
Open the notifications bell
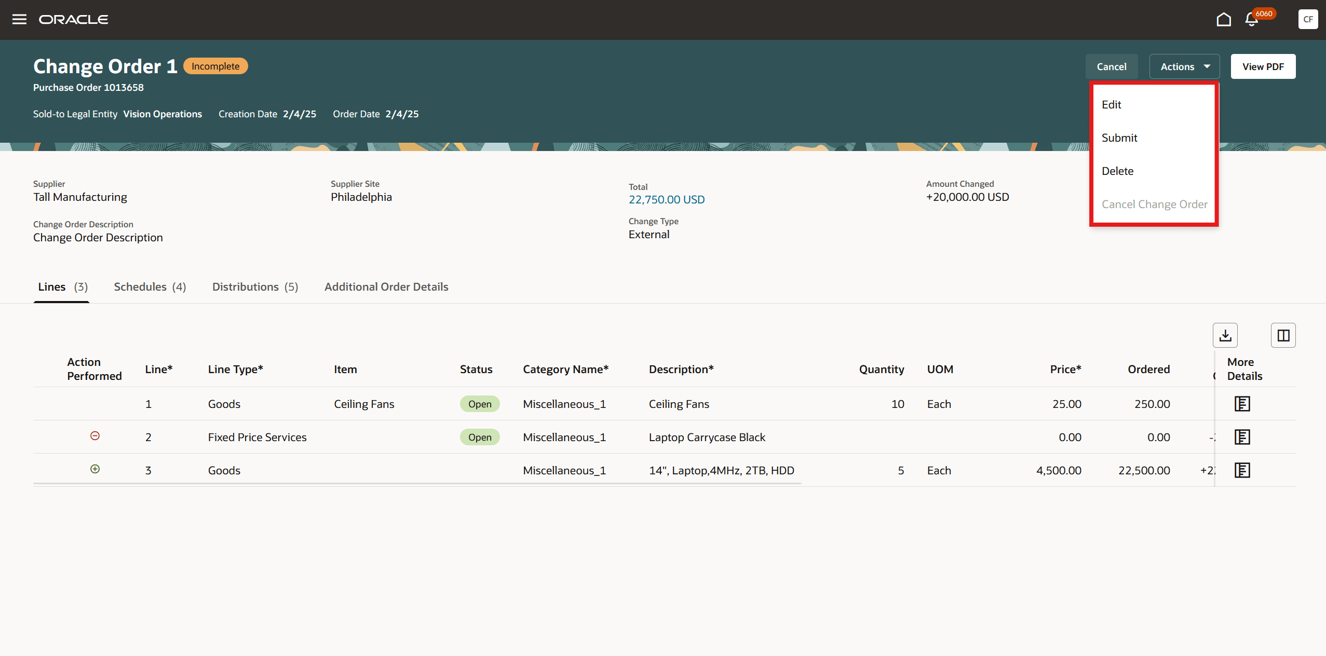(1251, 20)
